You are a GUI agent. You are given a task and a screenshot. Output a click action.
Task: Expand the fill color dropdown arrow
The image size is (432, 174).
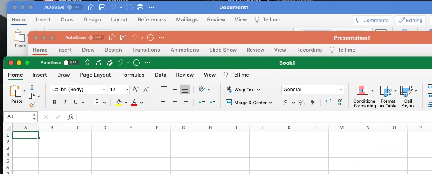coord(126,103)
